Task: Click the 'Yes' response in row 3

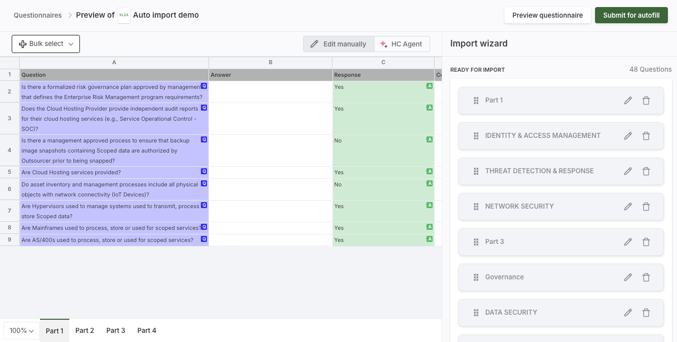Action: pos(383,119)
